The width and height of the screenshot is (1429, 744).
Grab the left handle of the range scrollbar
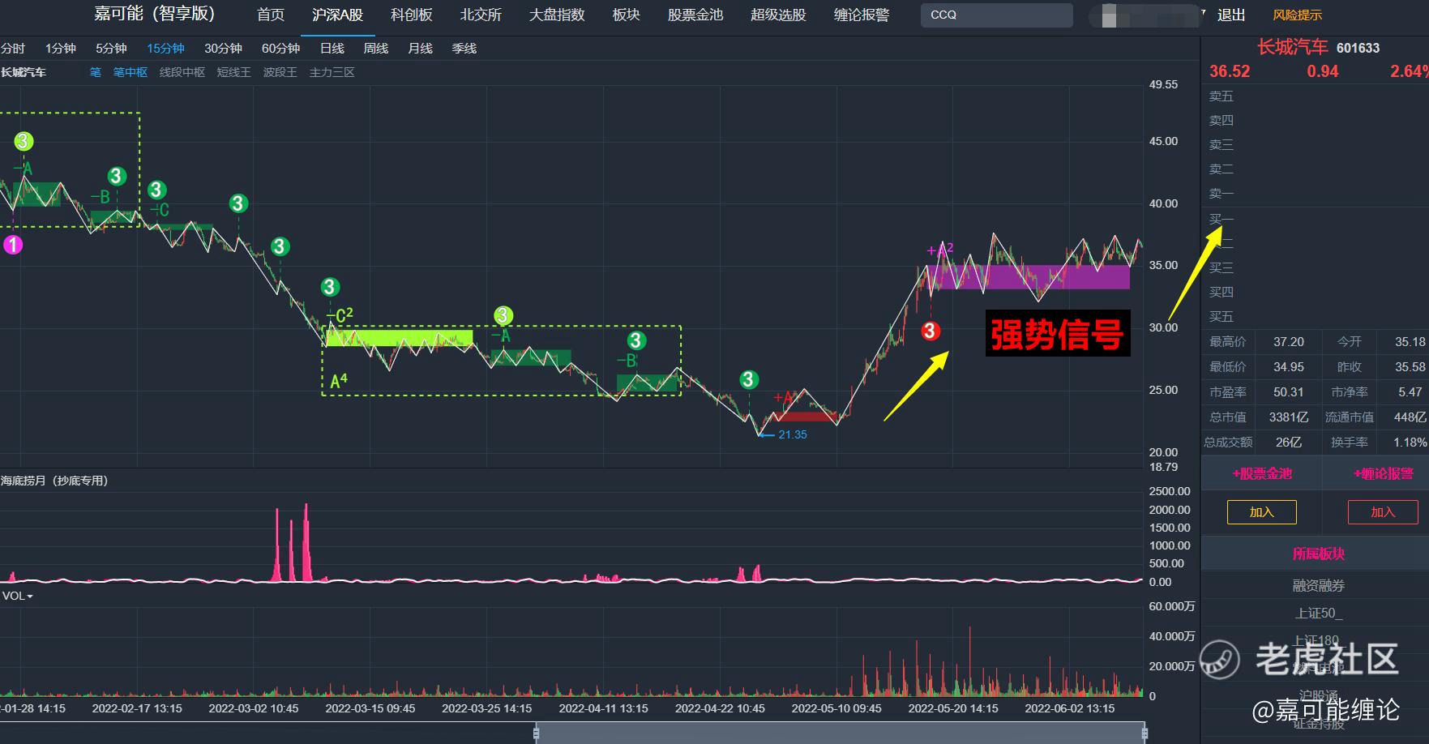(x=536, y=733)
